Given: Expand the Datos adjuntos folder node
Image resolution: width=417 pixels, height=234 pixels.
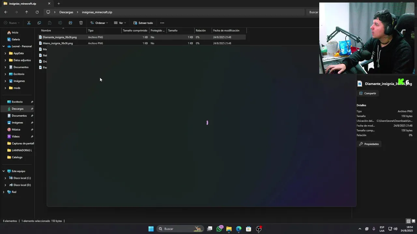Looking at the screenshot, I should click(x=5, y=60).
